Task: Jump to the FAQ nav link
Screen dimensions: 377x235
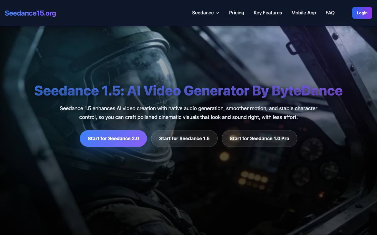Action: point(330,13)
